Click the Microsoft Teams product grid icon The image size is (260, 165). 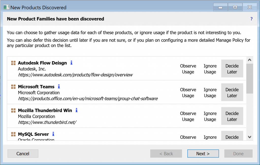[x=13, y=87]
